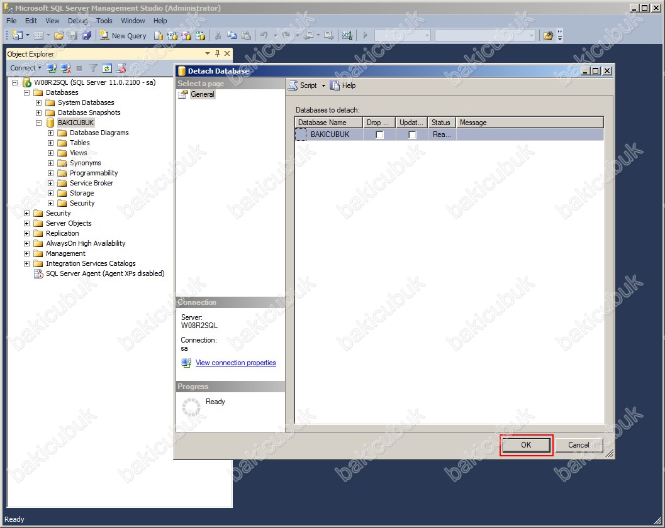
Task: Open the Connect dropdown in Object Explorer
Action: coord(26,68)
